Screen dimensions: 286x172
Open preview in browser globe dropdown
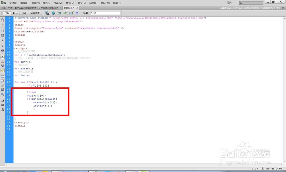(54, 13)
